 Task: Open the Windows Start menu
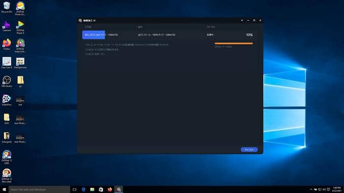click(x=4, y=190)
